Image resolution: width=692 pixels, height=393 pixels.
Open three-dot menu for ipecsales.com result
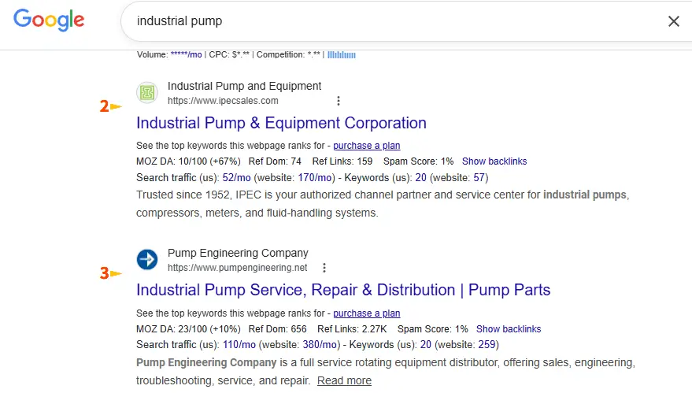coord(339,101)
